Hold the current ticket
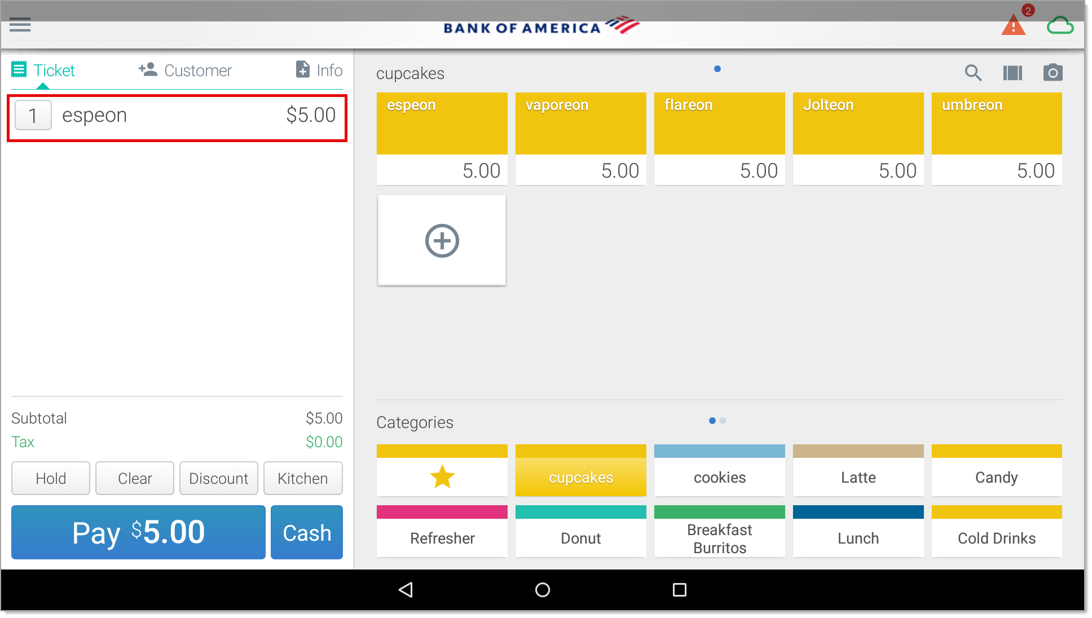The image size is (1092, 618). tap(51, 478)
